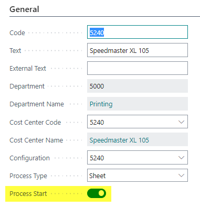The width and height of the screenshot is (200, 219).
Task: Click the Department label
Action: tap(27, 86)
